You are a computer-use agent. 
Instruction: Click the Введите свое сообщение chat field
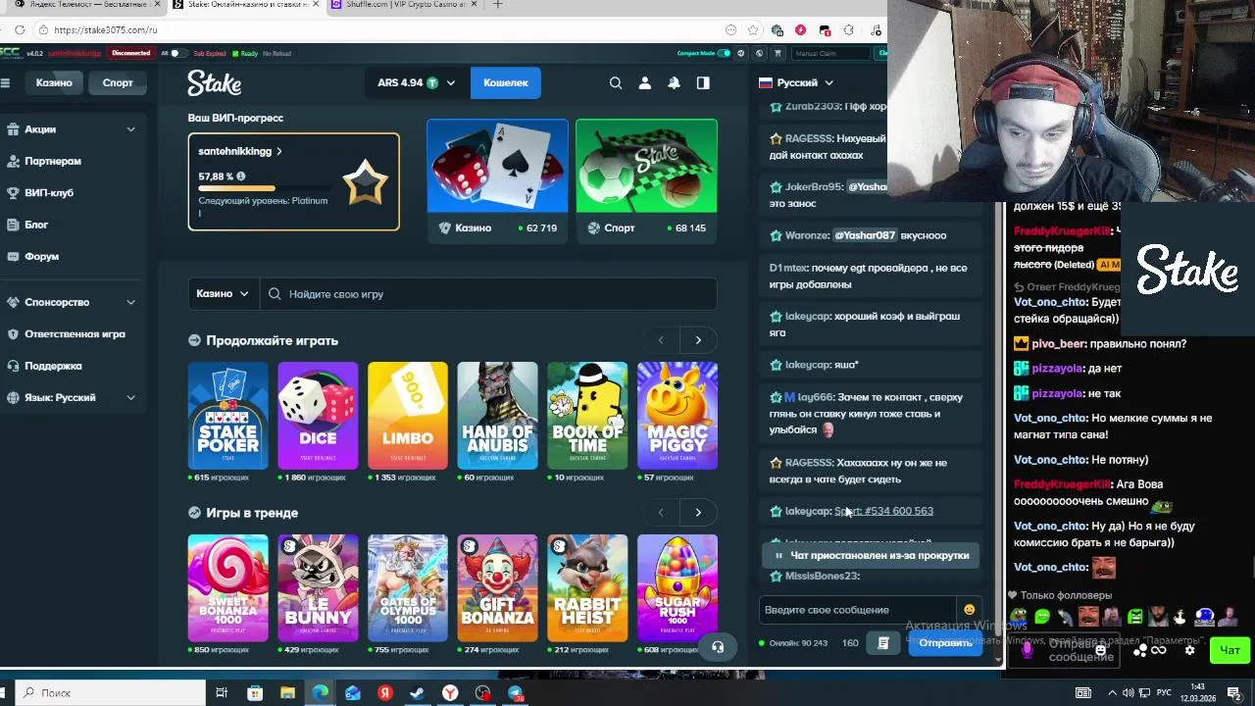click(859, 610)
